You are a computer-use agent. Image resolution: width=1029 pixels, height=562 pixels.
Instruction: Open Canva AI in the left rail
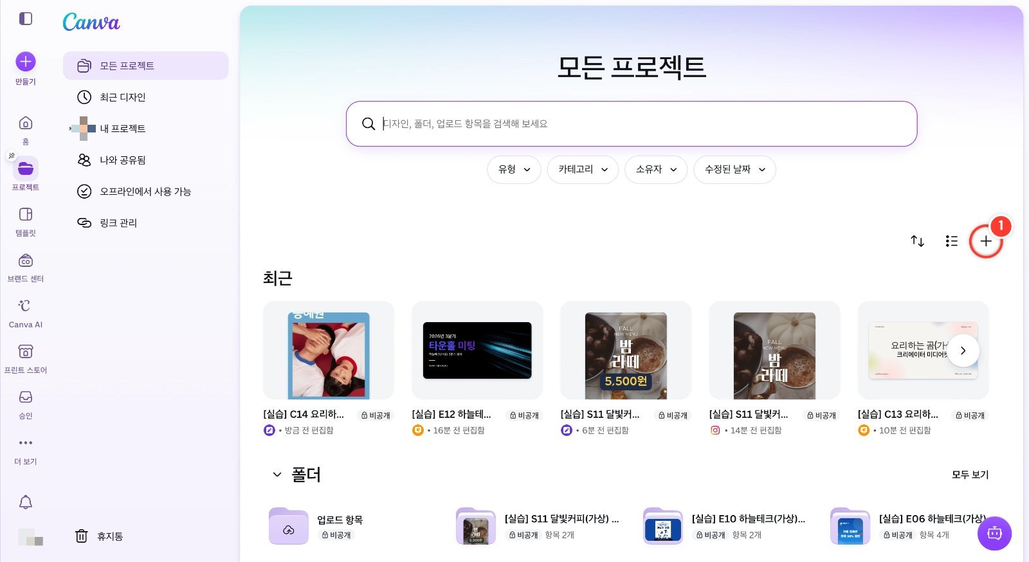point(26,313)
